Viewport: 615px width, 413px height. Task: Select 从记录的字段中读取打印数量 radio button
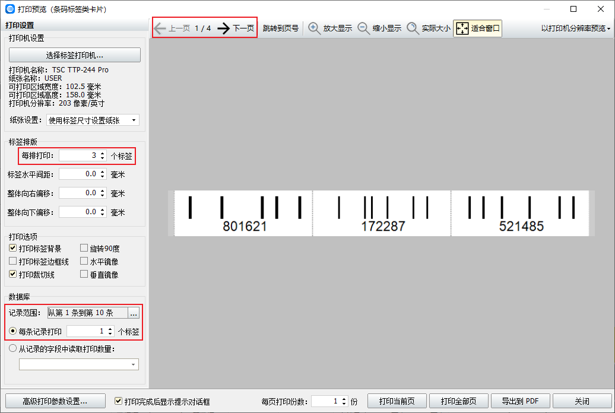click(13, 348)
